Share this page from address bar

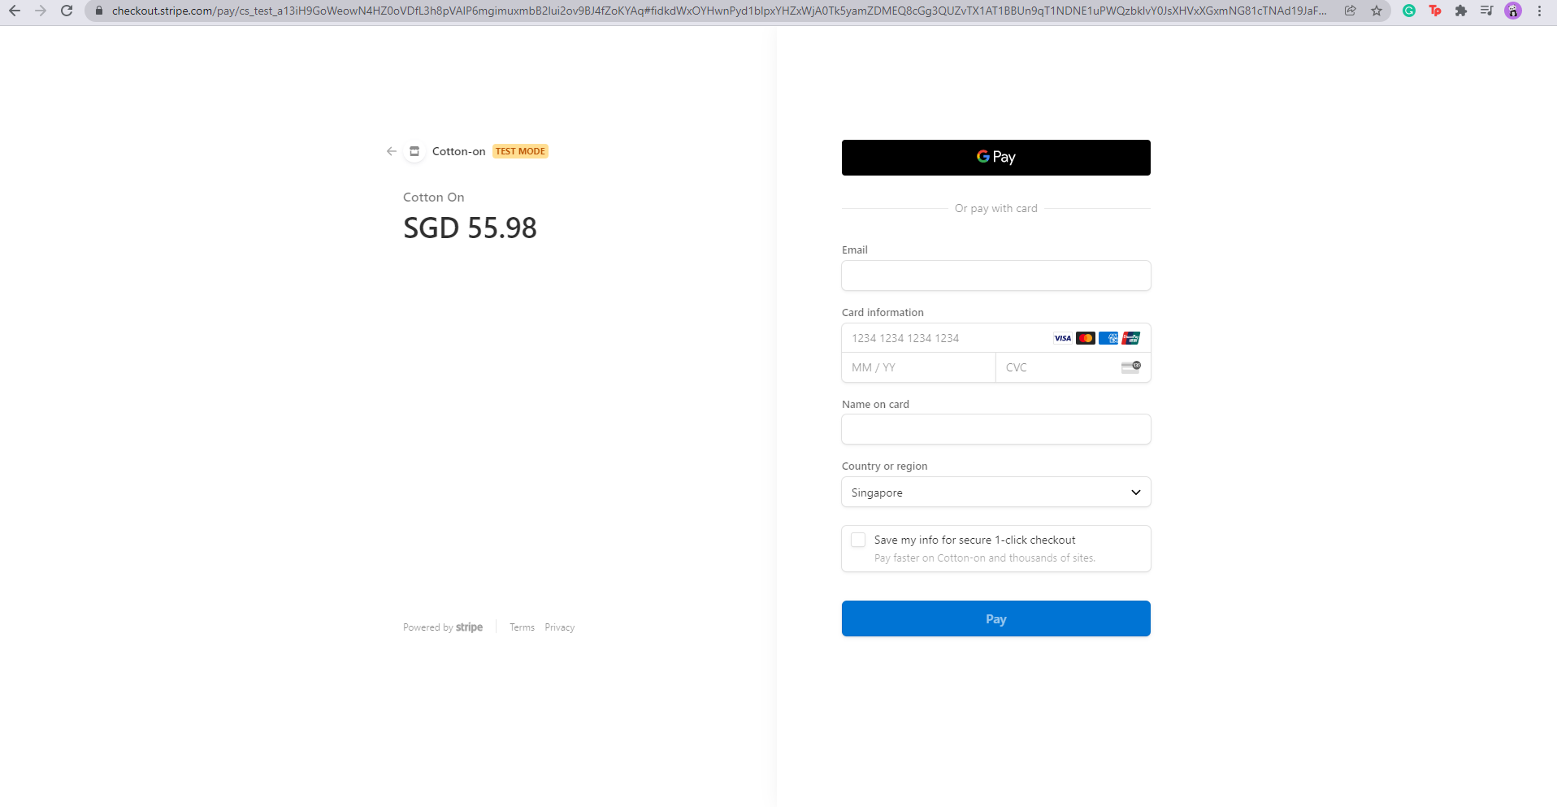(x=1351, y=11)
